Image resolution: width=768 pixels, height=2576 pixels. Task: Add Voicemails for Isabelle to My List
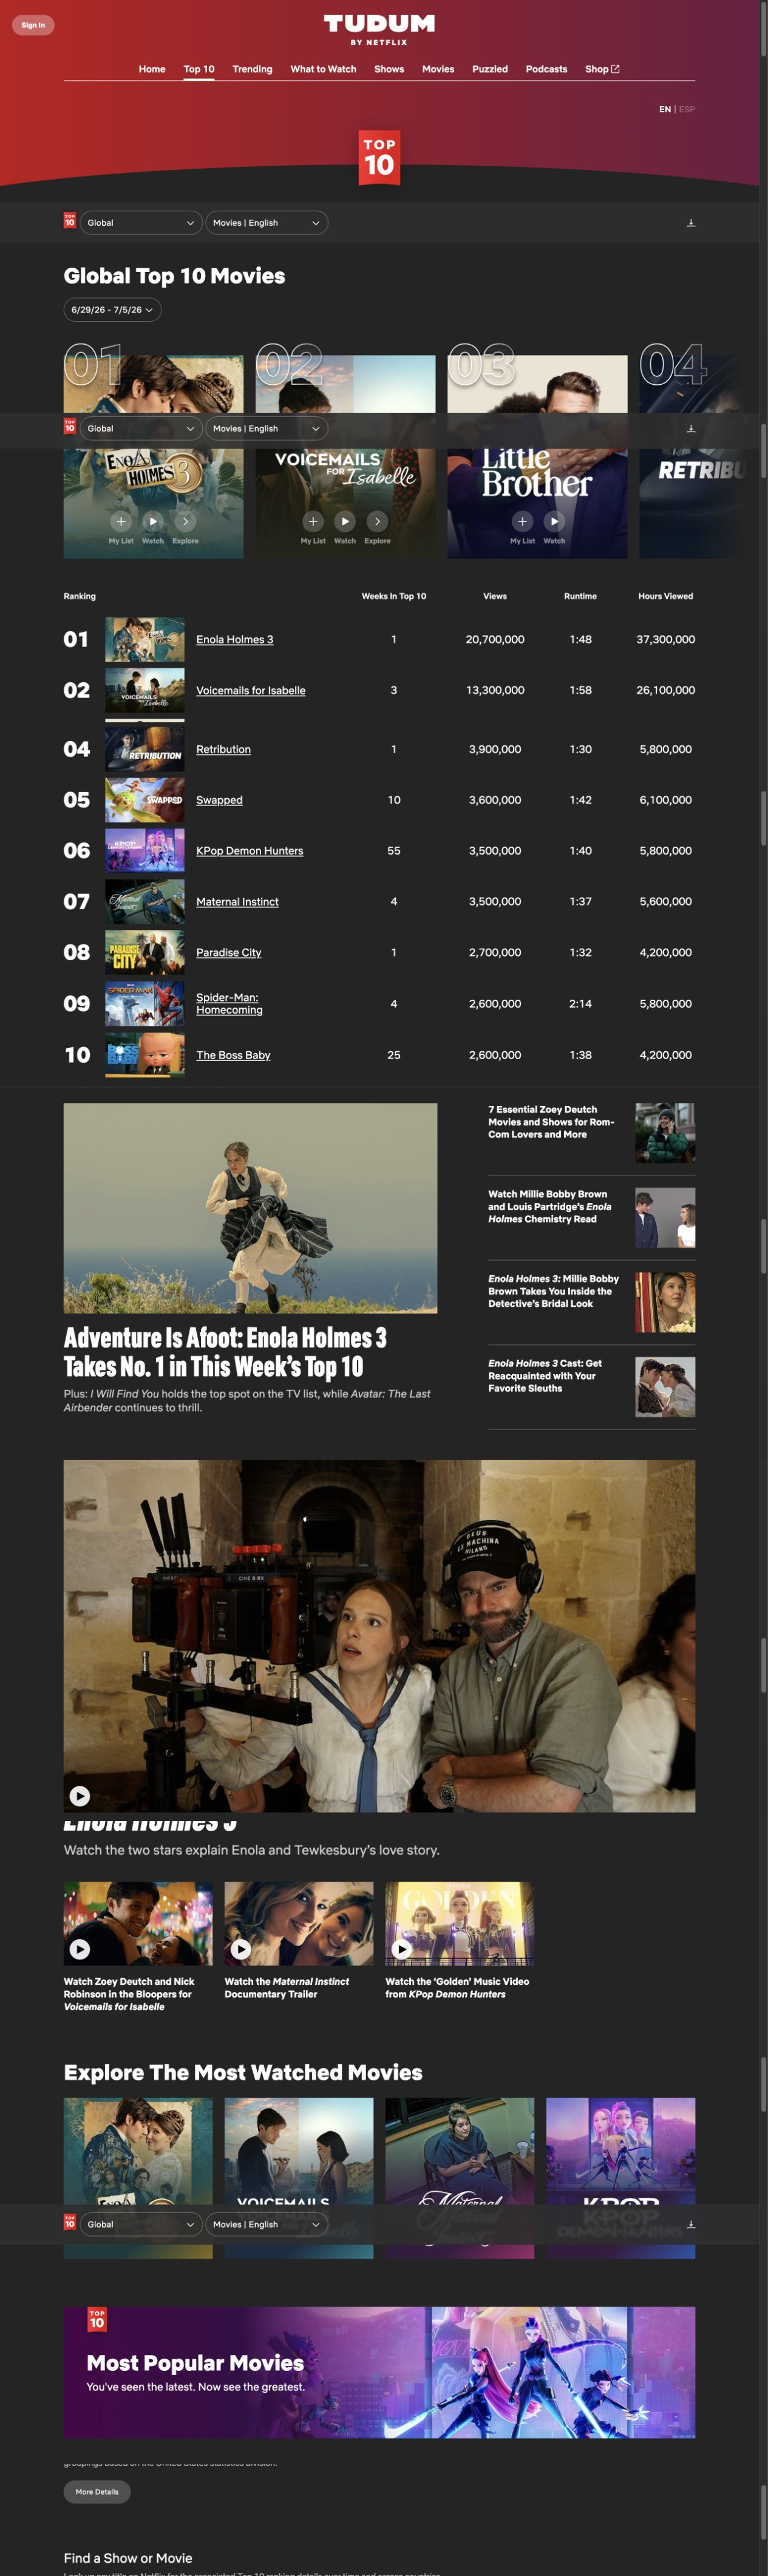[x=313, y=521]
